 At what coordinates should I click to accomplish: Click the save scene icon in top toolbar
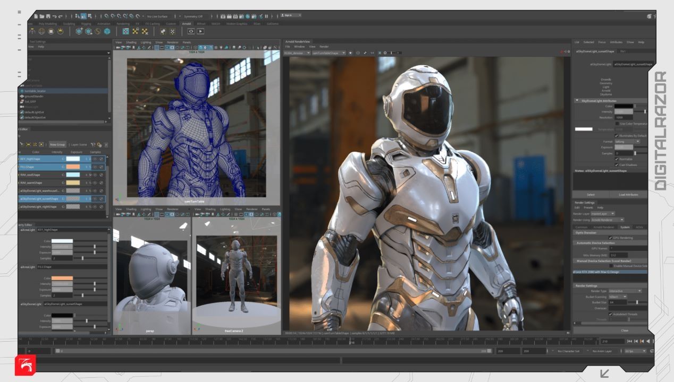pyautogui.click(x=48, y=15)
